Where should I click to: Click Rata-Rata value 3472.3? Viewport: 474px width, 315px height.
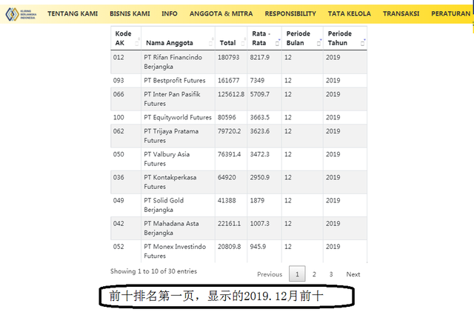point(260,154)
